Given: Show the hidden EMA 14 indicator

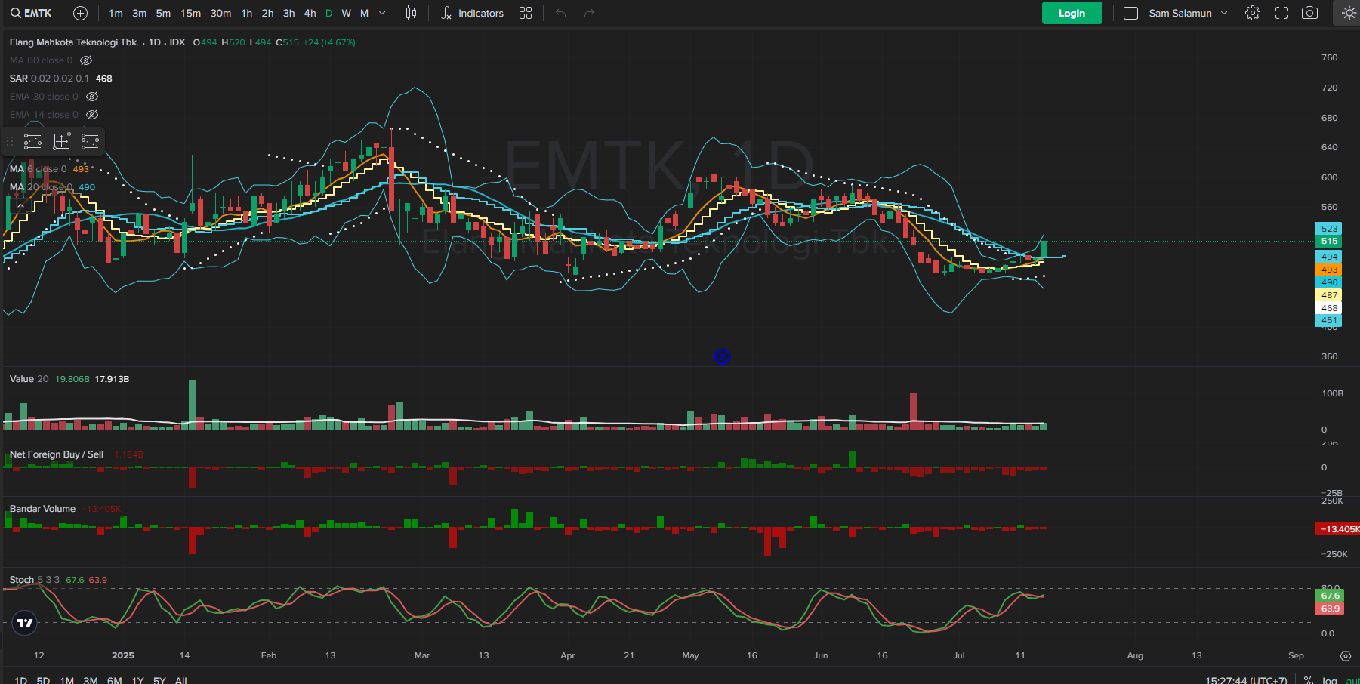Looking at the screenshot, I should (92, 115).
